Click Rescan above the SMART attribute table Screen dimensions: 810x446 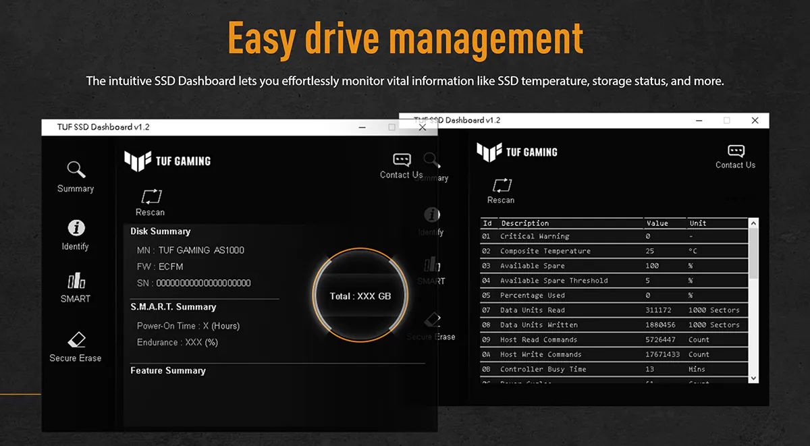pyautogui.click(x=501, y=191)
